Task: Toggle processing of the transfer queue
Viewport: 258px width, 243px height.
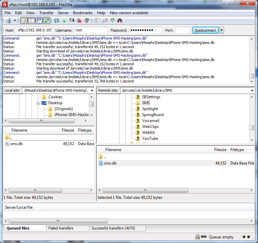Action: point(64,20)
